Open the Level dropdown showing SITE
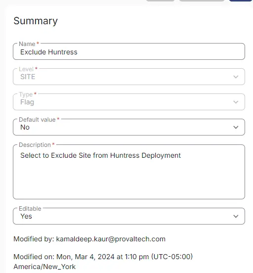The width and height of the screenshot is (253, 273). (129, 77)
